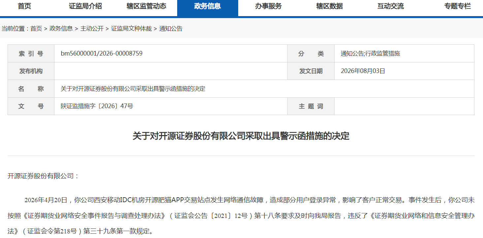483x238 pixels.
Task: Click the 分类 label cell
Action: [311, 54]
